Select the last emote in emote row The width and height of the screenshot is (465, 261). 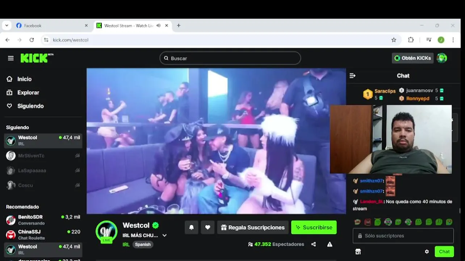point(449,222)
